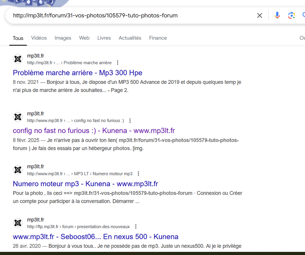Open the 'config no fast no furious :)' result
The image size is (305, 255).
click(94, 131)
